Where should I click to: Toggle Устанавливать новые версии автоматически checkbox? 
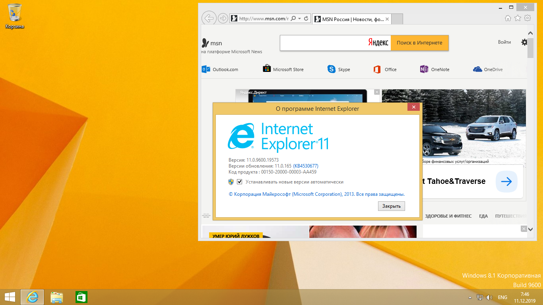(x=240, y=182)
